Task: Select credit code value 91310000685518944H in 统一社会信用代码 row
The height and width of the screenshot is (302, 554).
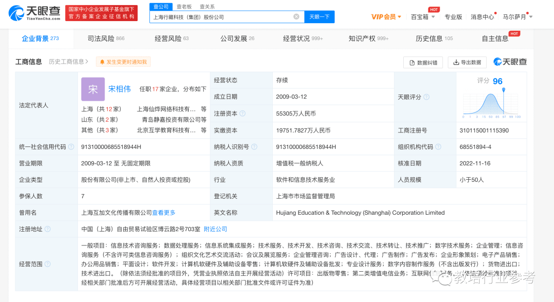Action: [x=111, y=147]
